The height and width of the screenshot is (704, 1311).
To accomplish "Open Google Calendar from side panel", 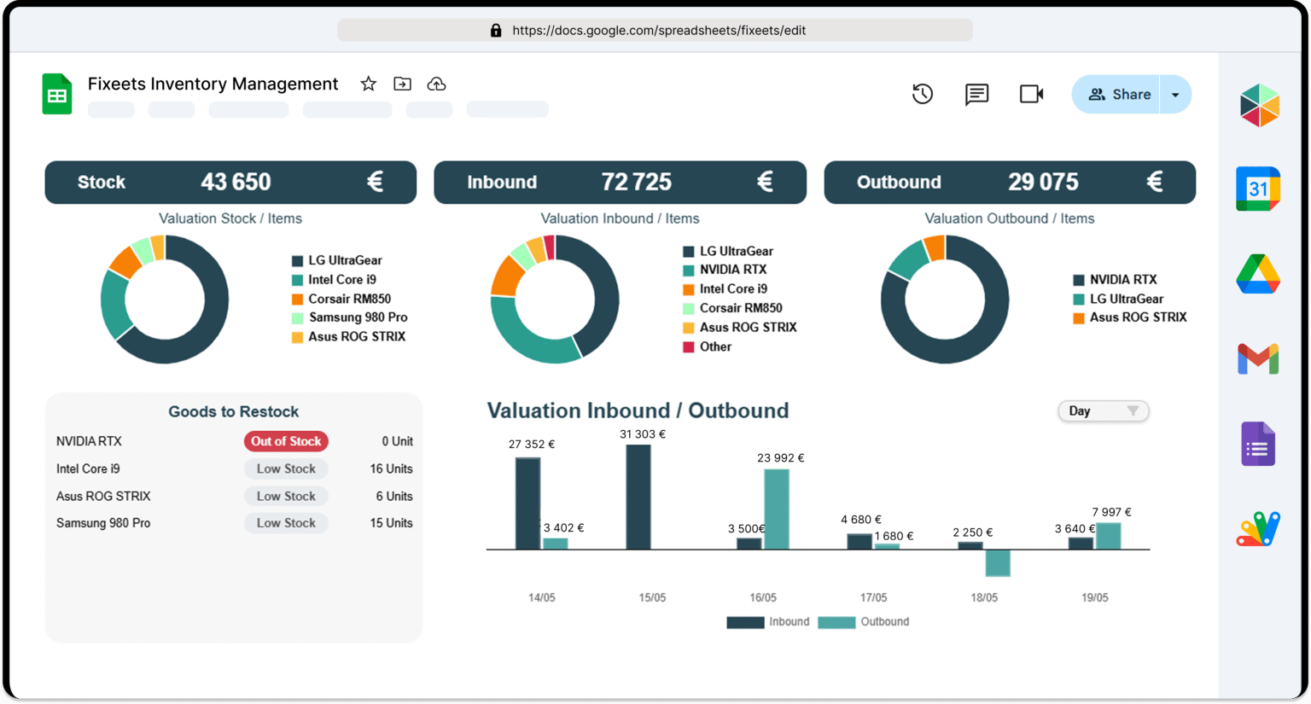I will 1258,189.
